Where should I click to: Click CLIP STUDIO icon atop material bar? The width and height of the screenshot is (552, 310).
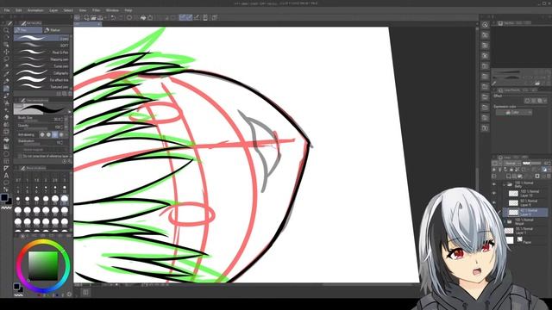(485, 25)
